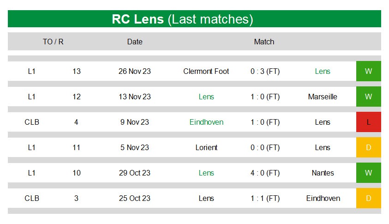This screenshot has height=224, width=389.
Task: Click the green W badge for Clermont Foot match
Action: [368, 71]
